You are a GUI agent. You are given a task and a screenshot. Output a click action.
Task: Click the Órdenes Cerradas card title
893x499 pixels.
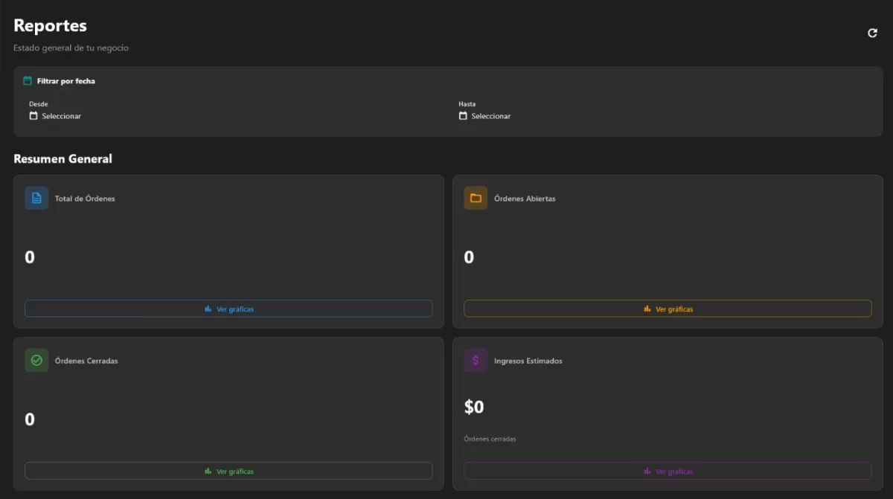click(86, 361)
